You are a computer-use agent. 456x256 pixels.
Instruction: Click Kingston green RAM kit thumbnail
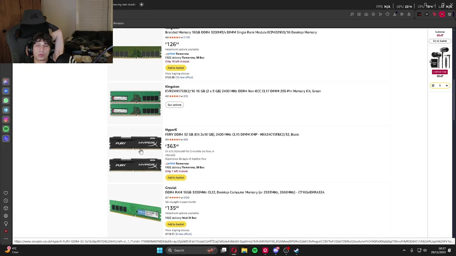point(135,103)
